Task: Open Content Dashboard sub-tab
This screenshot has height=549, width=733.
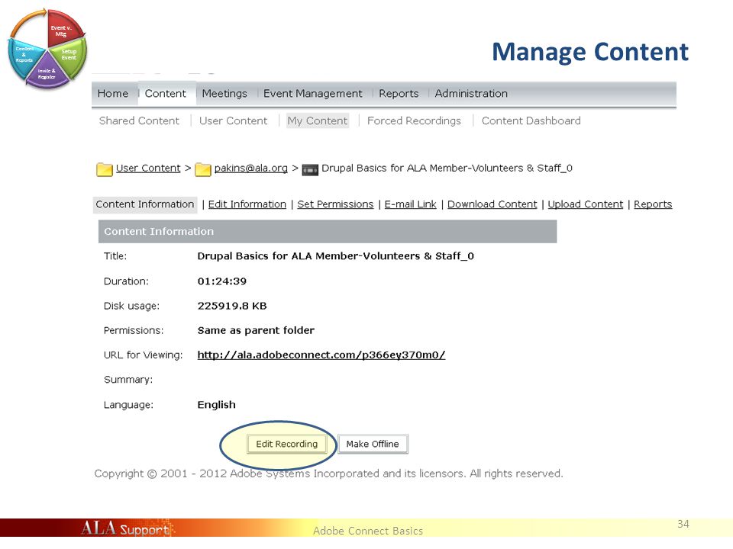Action: 531,121
